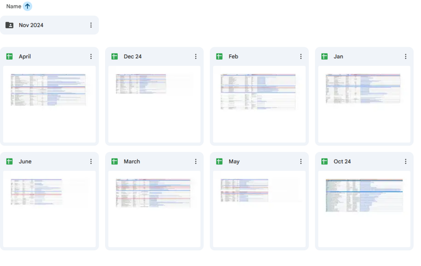
Task: Click the Sheets icon beside Feb
Action: [x=219, y=56]
